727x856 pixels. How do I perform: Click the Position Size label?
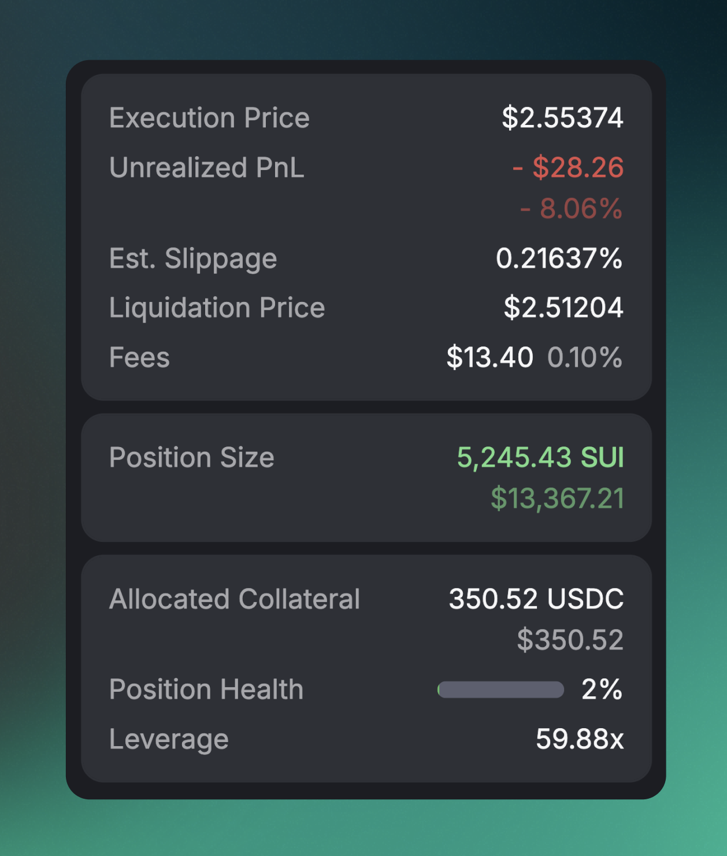click(x=191, y=457)
